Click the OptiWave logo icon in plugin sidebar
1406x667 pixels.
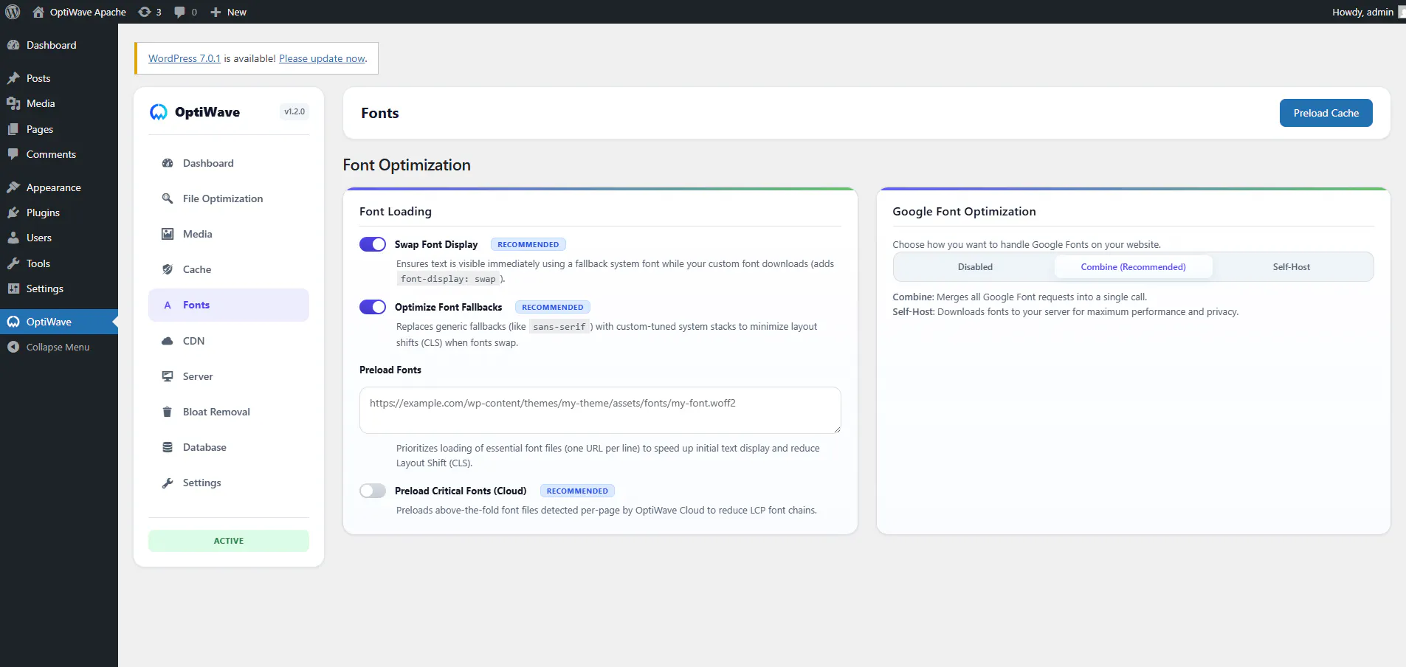(x=158, y=112)
